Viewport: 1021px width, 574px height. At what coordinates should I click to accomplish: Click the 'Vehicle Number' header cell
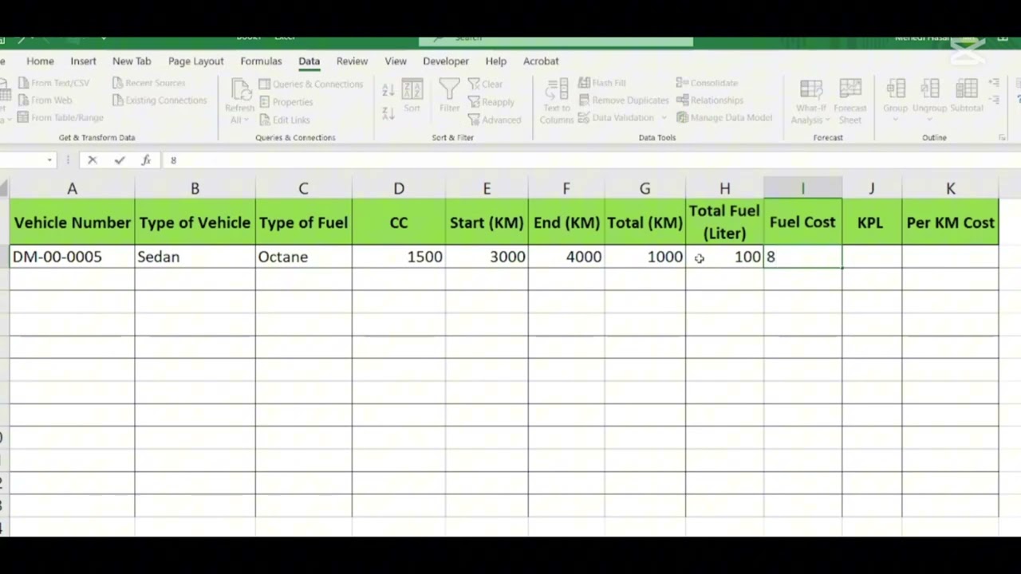click(x=72, y=222)
